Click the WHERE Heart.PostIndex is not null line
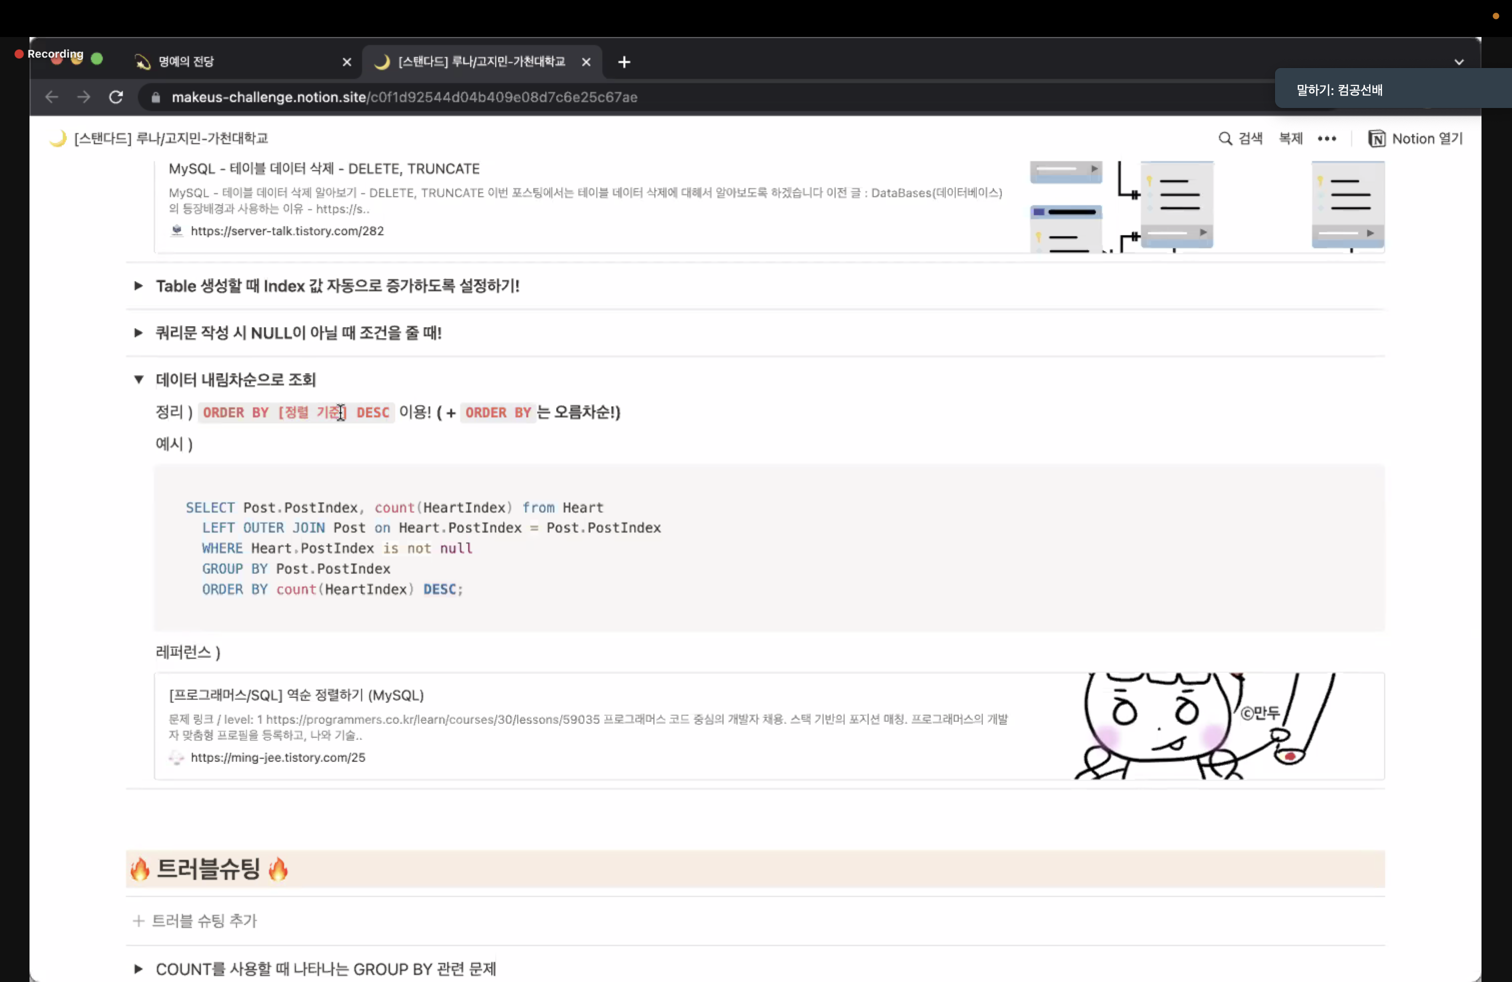The image size is (1512, 982). pyautogui.click(x=337, y=549)
